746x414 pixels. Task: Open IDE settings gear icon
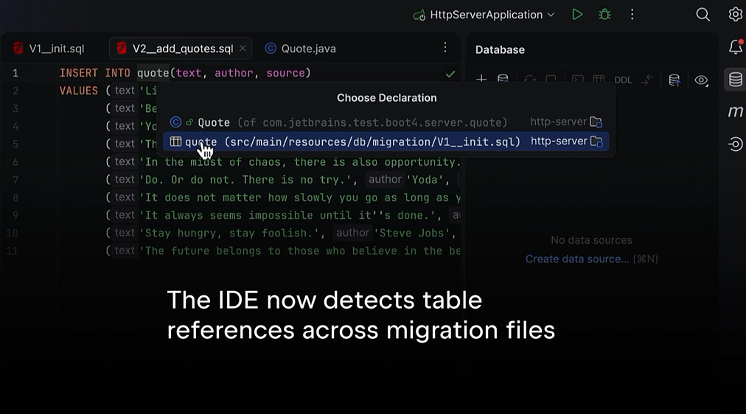pos(735,15)
